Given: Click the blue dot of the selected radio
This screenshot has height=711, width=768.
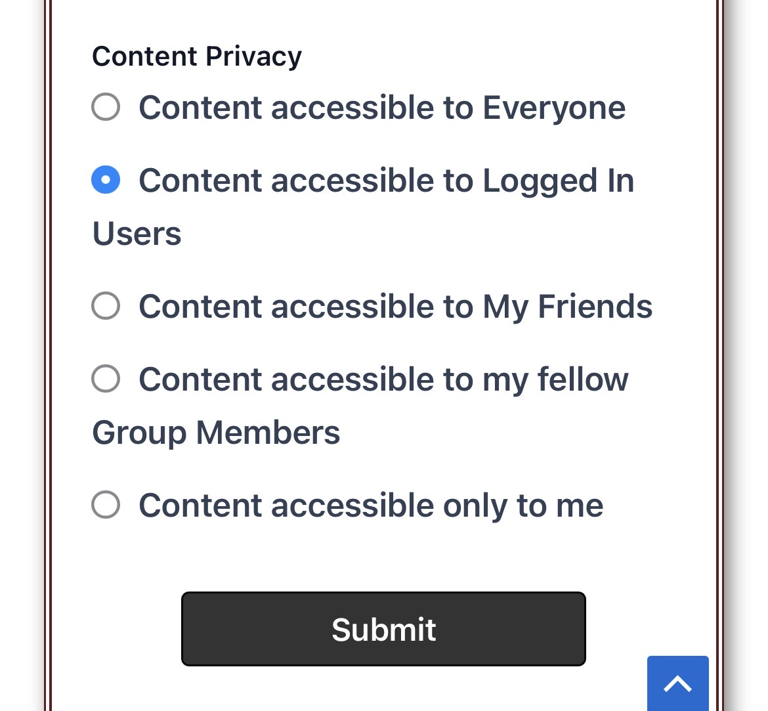Looking at the screenshot, I should click(106, 180).
